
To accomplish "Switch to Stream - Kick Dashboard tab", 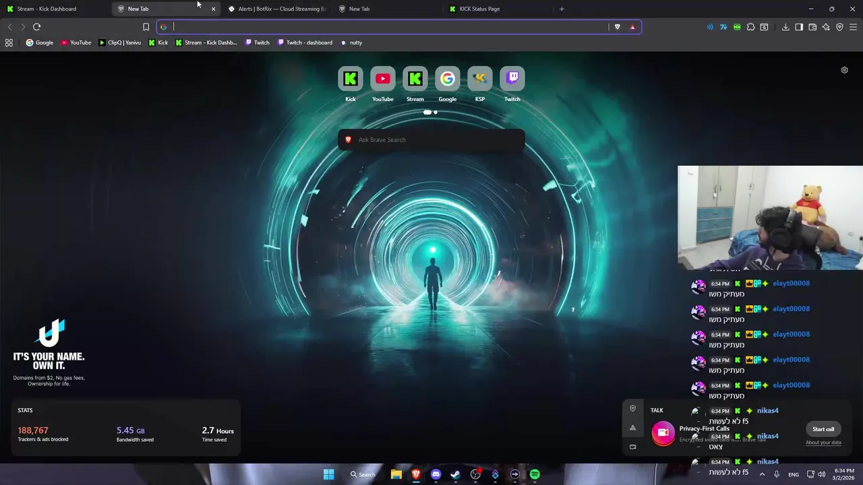I will point(55,9).
